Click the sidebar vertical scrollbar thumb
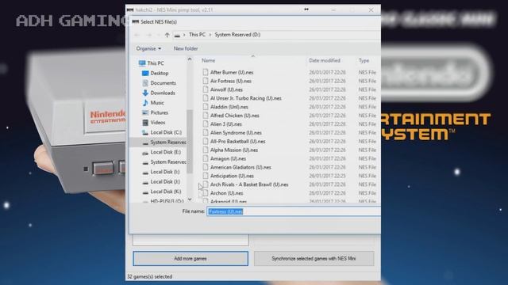The image size is (508, 285). pos(190,141)
